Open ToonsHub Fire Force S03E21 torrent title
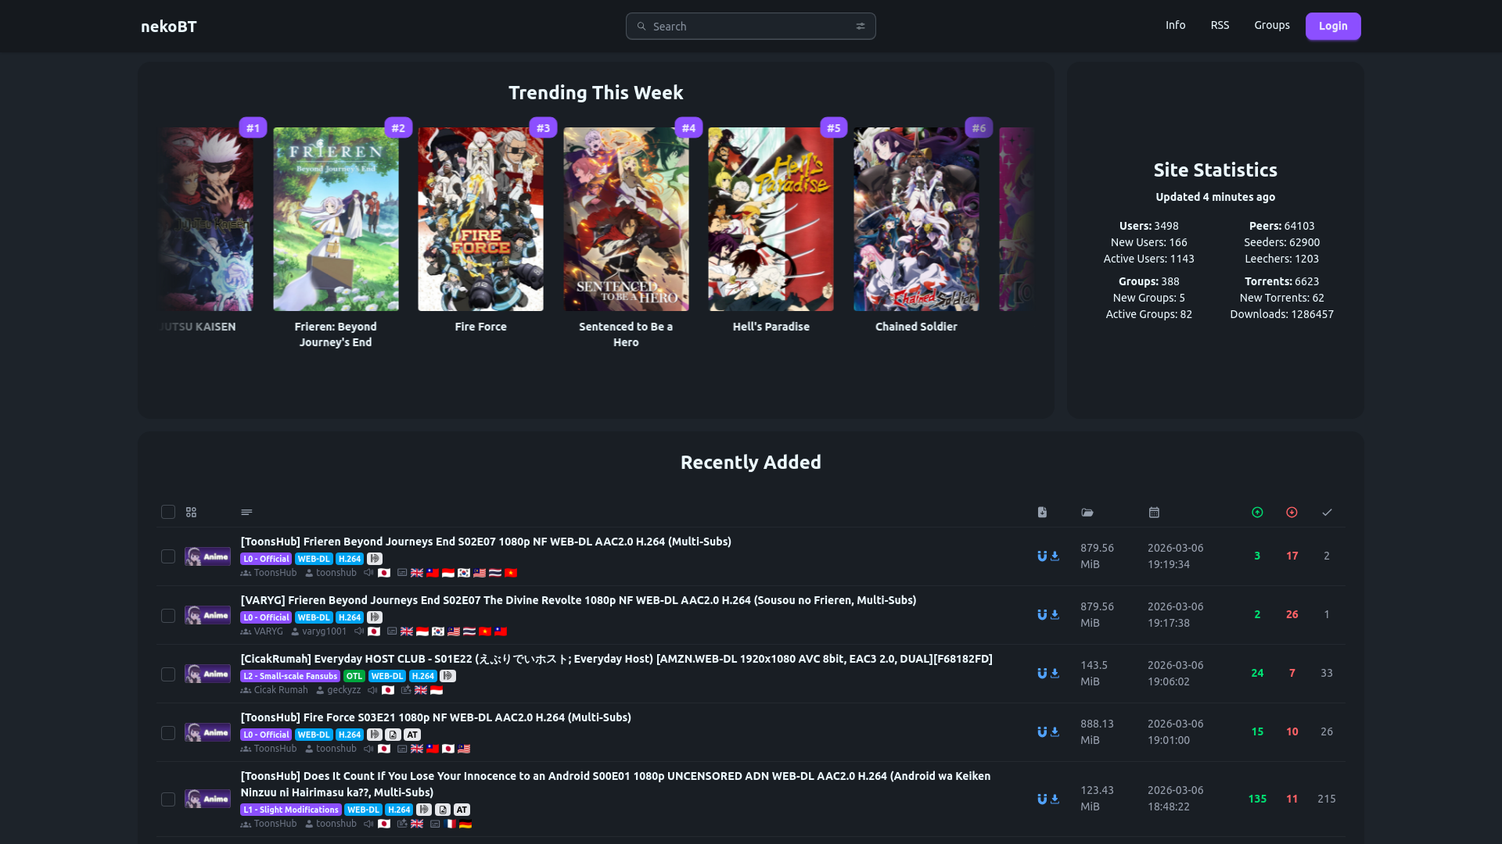Viewport: 1502px width, 844px height. (436, 717)
